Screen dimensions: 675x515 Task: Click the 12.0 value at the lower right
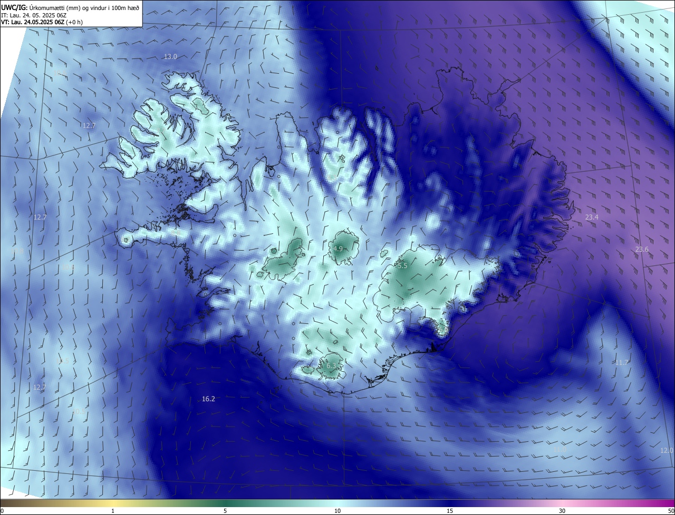click(x=667, y=450)
